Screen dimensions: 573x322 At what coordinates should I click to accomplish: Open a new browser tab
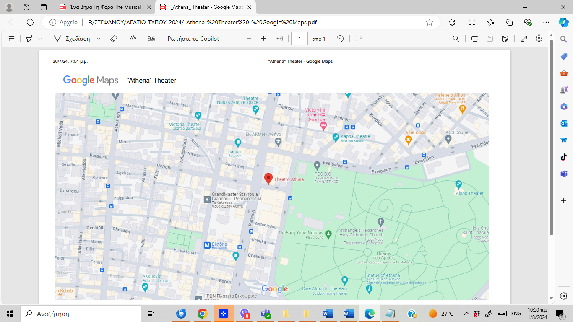pos(265,7)
